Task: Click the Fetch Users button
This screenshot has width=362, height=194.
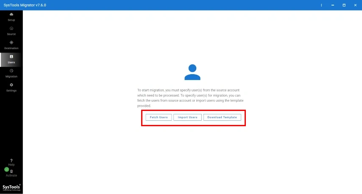Action: [159, 117]
